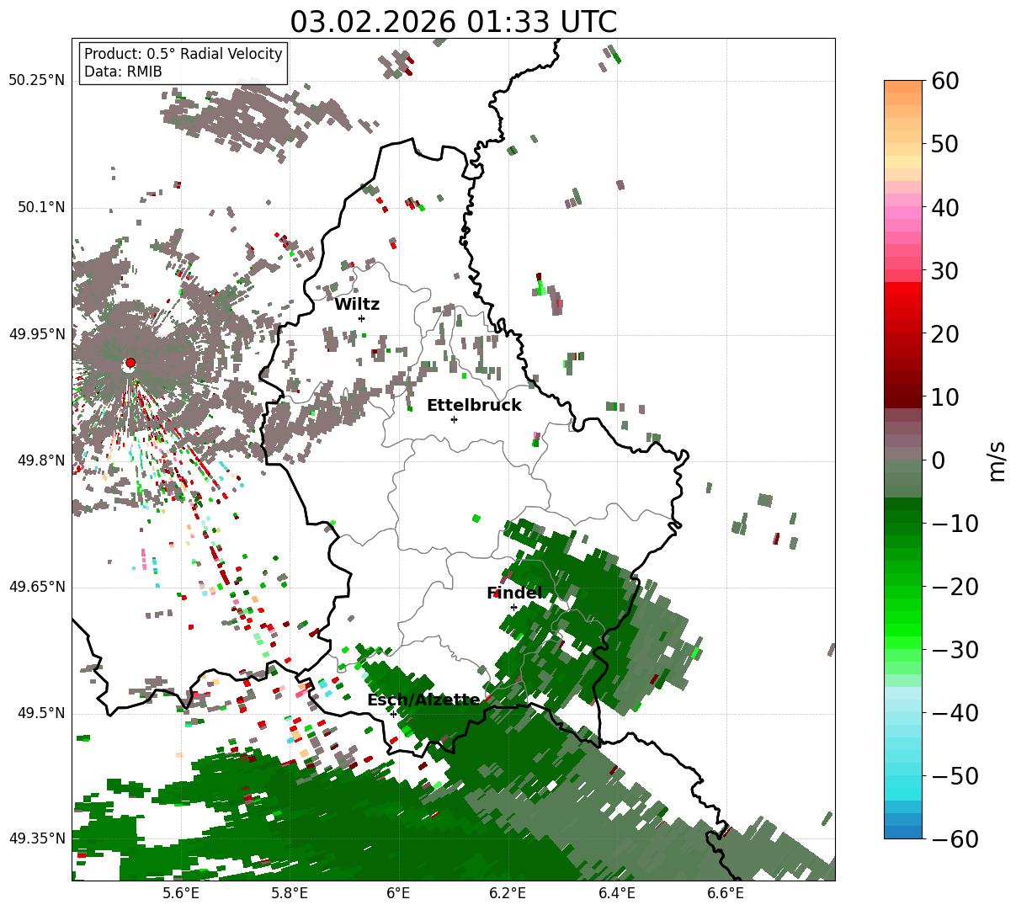The height and width of the screenshot is (910, 1016).
Task: Click the 20 colorbar tick label
Action: click(x=944, y=334)
